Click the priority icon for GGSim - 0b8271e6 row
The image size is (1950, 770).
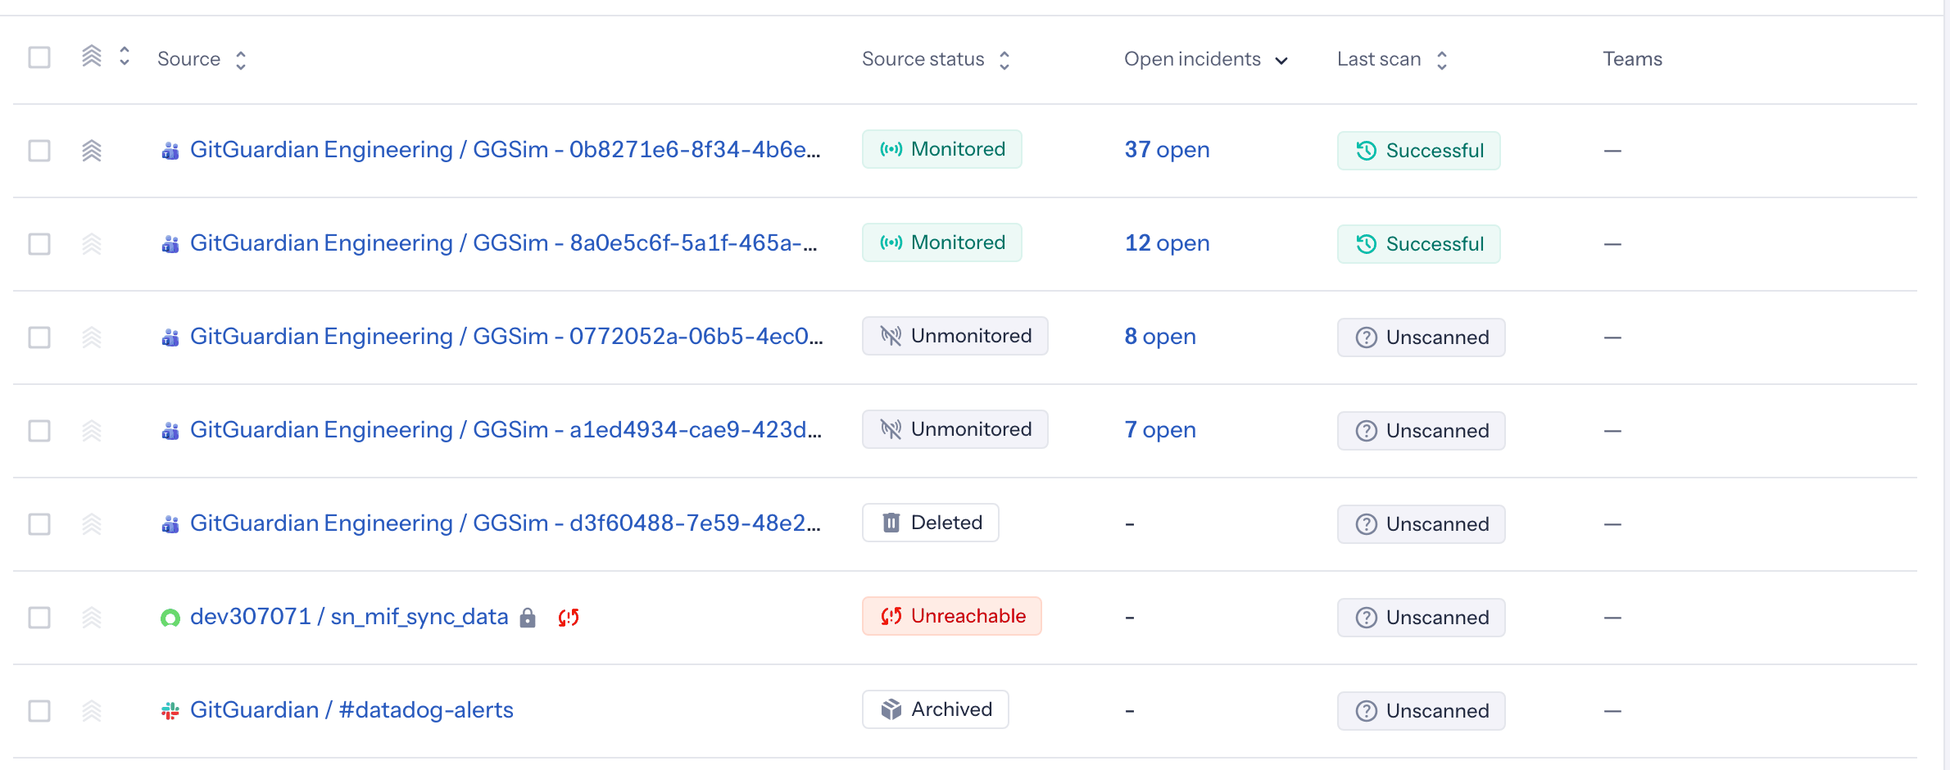(92, 151)
